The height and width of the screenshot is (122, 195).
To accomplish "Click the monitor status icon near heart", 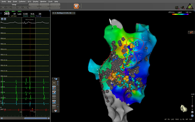I will coord(177,7).
